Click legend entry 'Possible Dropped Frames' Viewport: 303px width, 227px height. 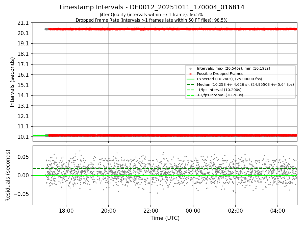220,74
